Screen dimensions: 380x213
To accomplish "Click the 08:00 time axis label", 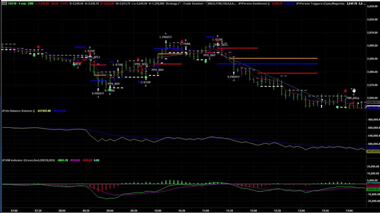I will coord(62,211).
